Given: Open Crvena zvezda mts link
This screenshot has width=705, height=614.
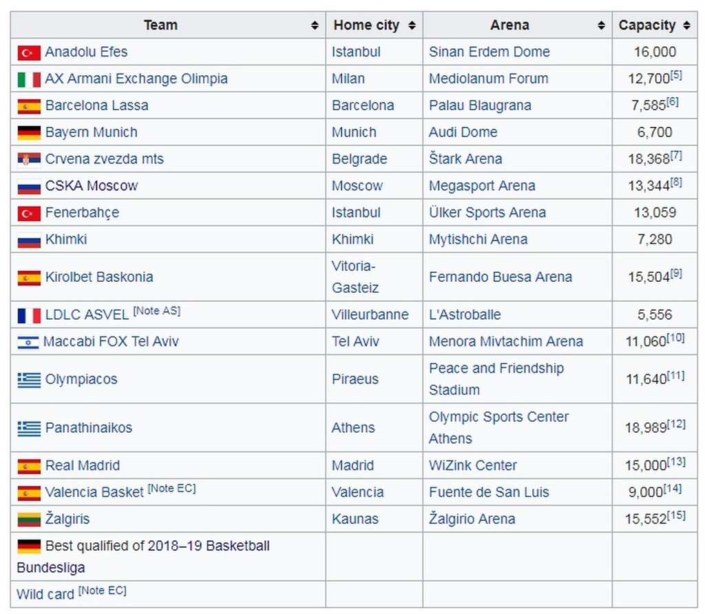Looking at the screenshot, I should 105,159.
